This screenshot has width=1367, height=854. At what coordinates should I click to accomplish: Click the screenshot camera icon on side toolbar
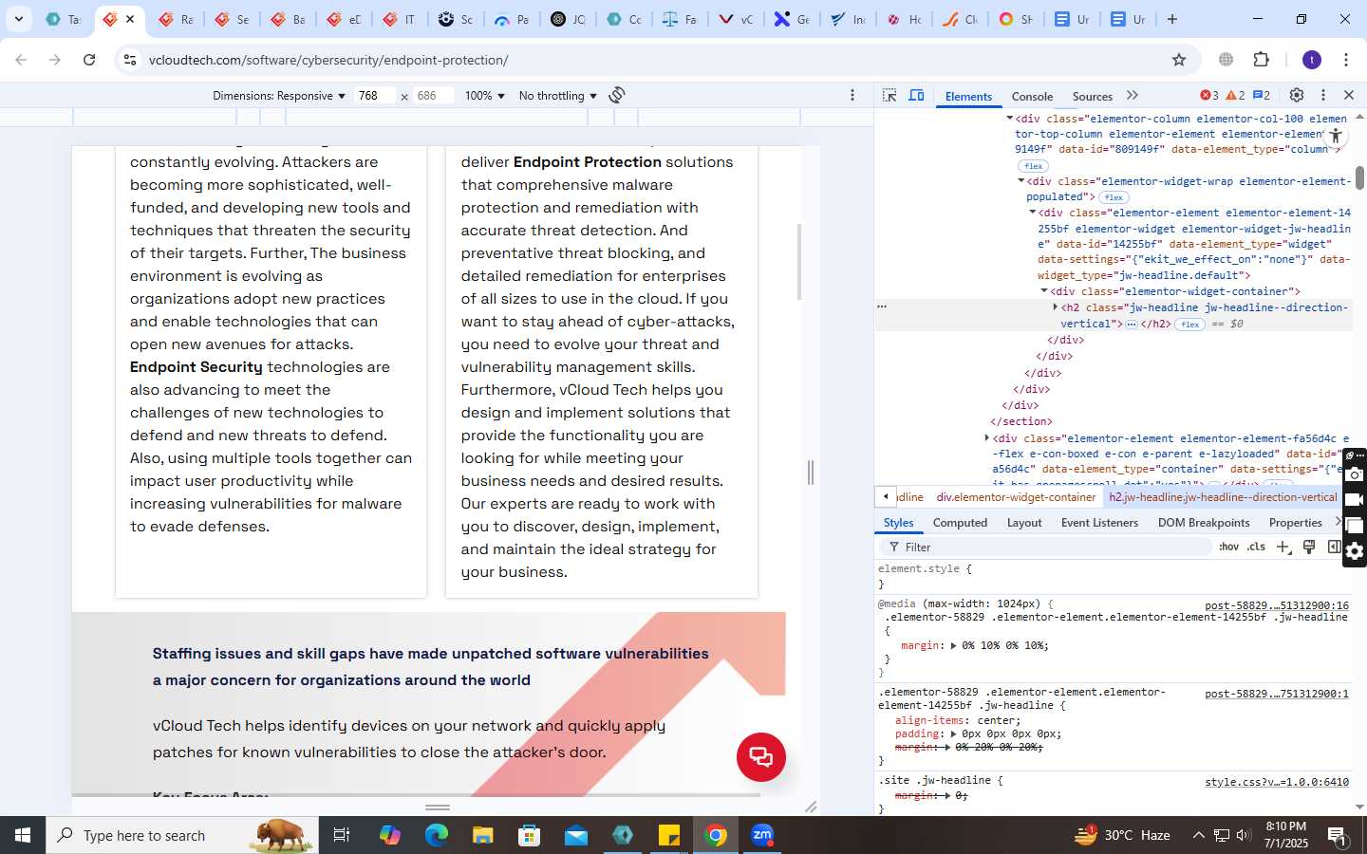pos(1355,474)
